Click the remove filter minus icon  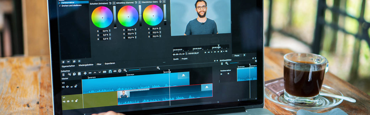tap(68, 62)
